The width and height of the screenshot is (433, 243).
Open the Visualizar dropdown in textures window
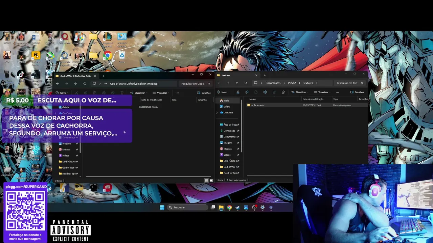pos(322,92)
